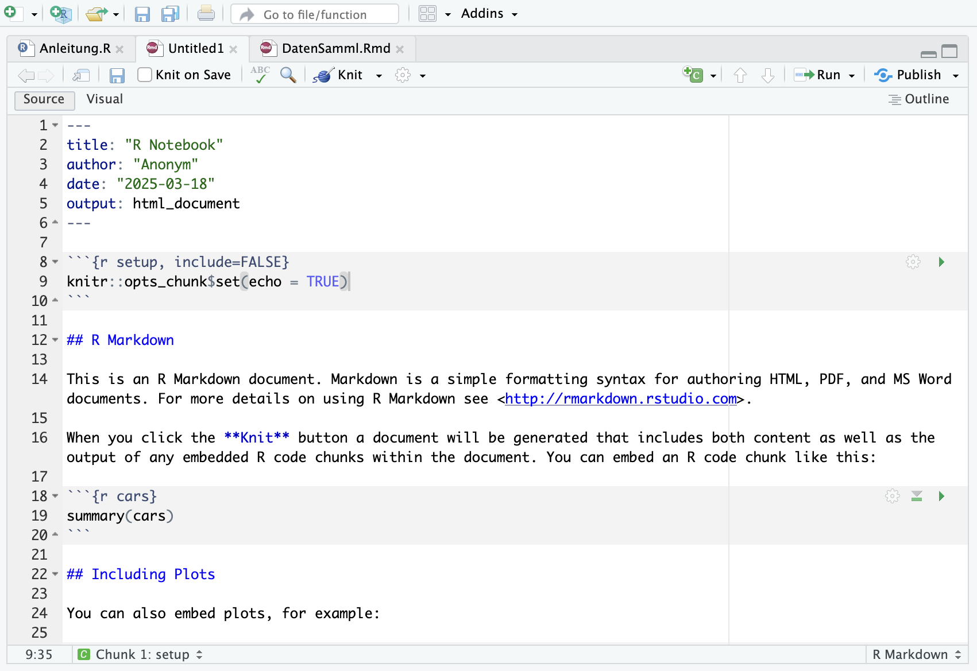Click the workspace panes layout icon
This screenshot has height=671, width=977.
click(427, 14)
